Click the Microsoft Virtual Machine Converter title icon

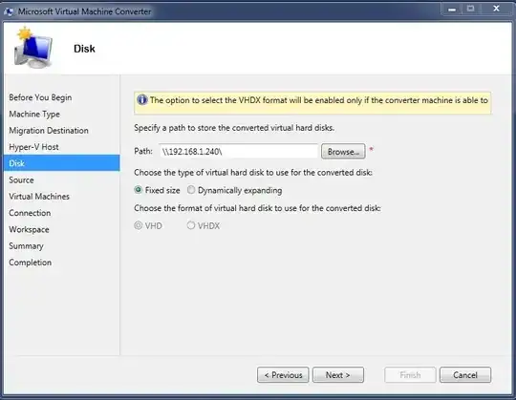(10, 11)
